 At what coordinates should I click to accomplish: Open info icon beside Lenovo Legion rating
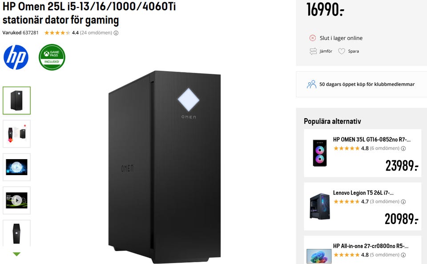tap(403, 202)
